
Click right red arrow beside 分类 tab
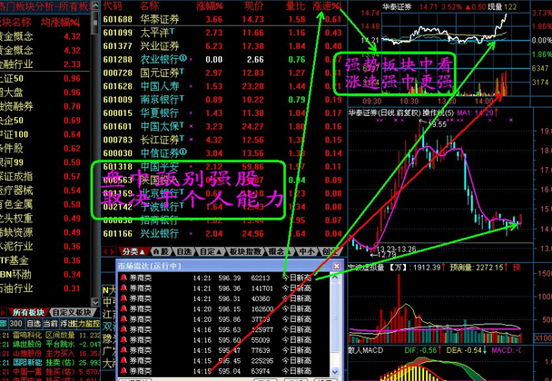113,251
